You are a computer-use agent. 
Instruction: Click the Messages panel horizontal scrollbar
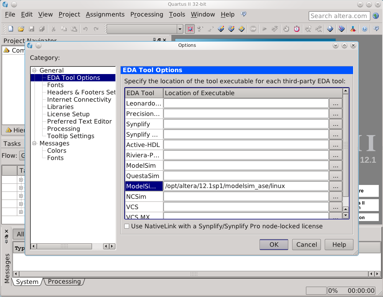pos(194,274)
